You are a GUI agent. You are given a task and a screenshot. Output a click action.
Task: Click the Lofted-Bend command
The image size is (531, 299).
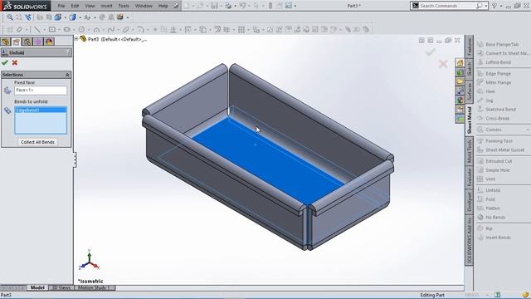click(x=494, y=62)
